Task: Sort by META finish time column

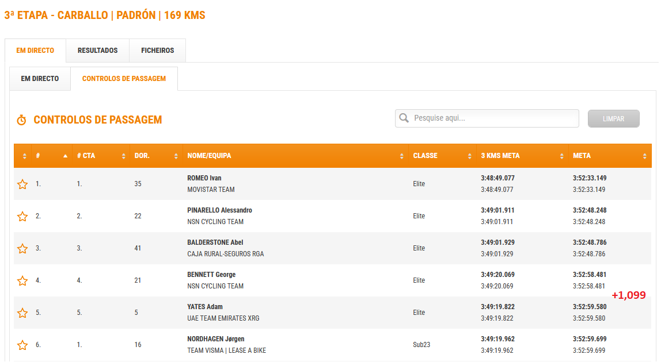Action: (x=609, y=156)
